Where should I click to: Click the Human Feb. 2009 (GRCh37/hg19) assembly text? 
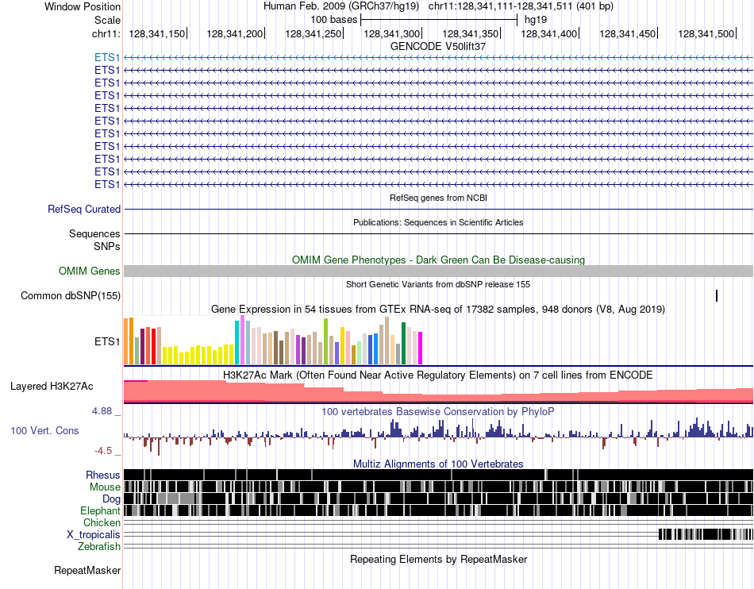pyautogui.click(x=341, y=6)
